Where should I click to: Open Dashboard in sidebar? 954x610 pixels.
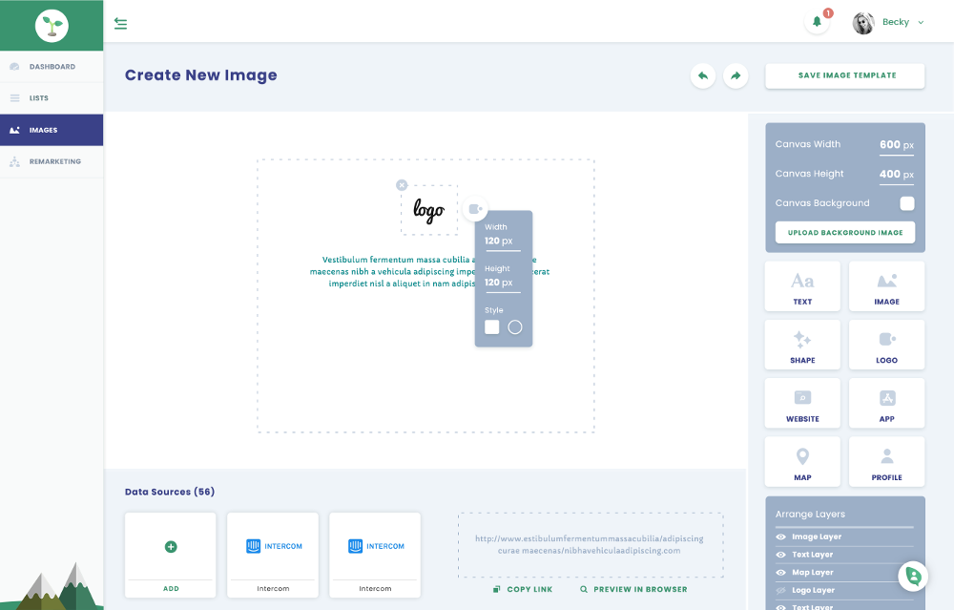pos(52,67)
